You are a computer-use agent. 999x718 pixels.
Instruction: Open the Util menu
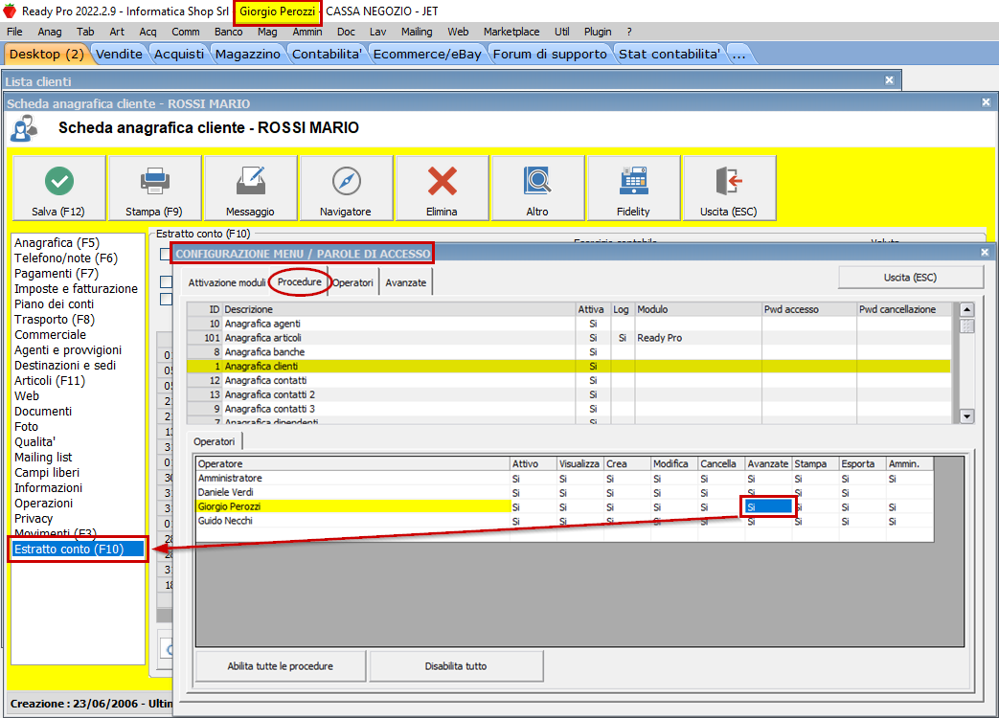tap(561, 32)
